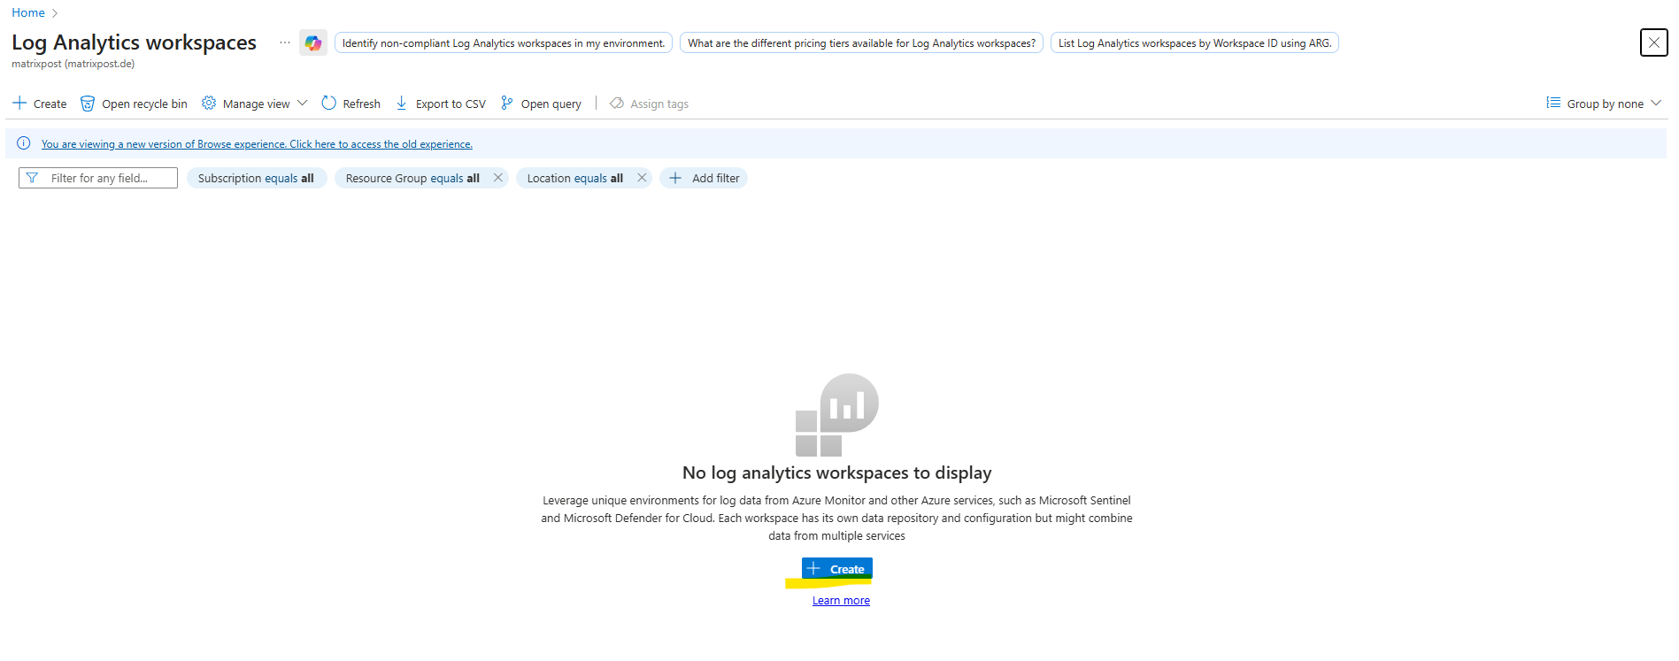Select the pricing tiers Copilot suggestion
Screen dimensions: 1679x661
861,42
